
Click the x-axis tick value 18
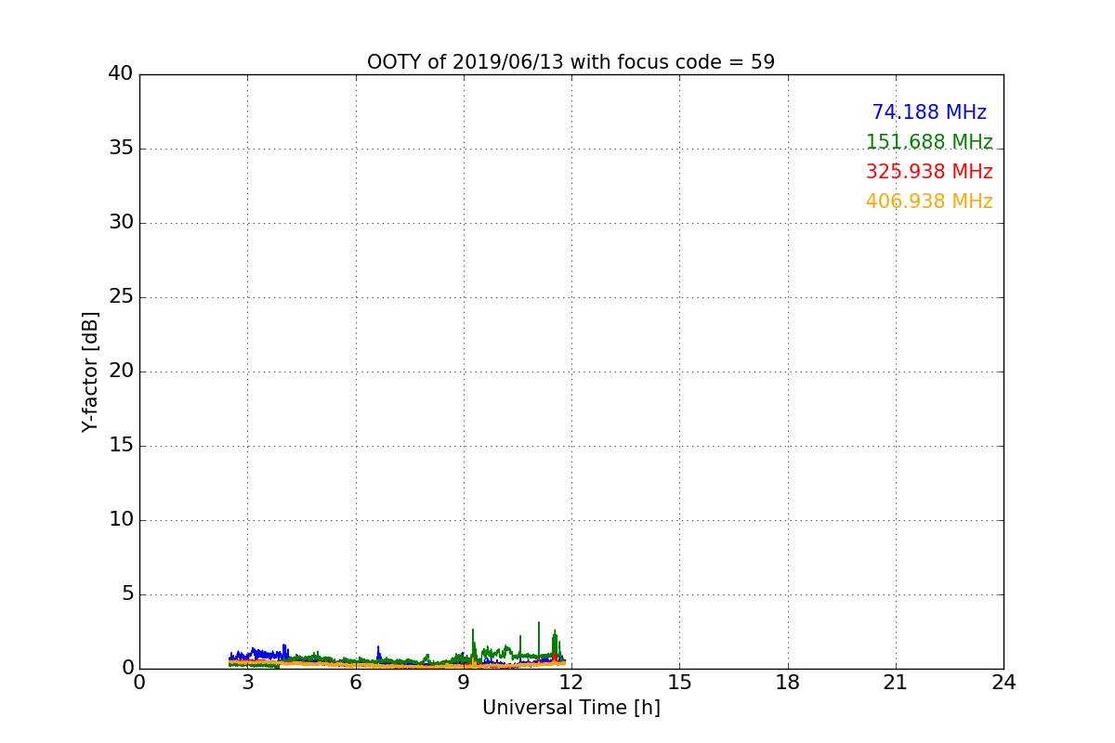coord(788,683)
